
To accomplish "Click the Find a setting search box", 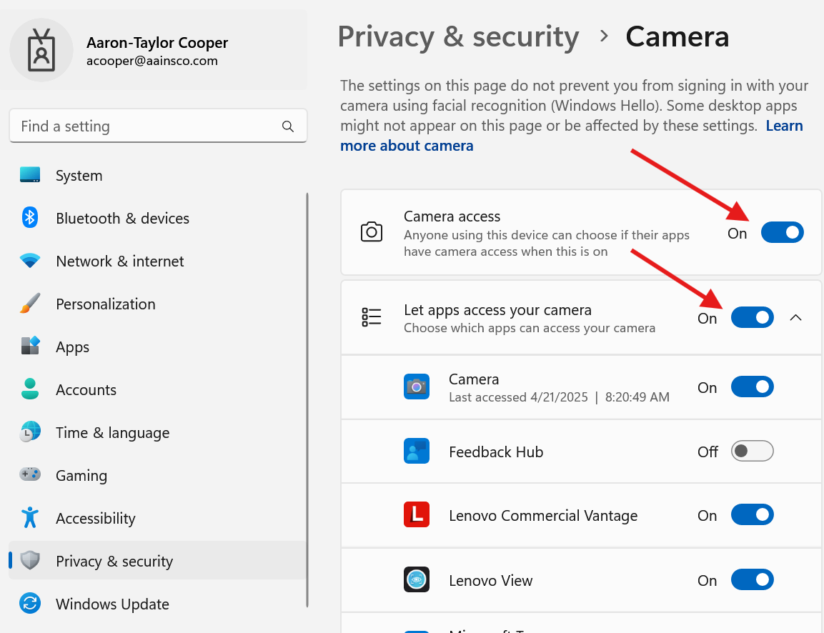I will pyautogui.click(x=147, y=126).
